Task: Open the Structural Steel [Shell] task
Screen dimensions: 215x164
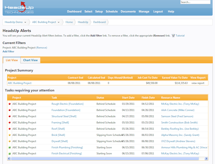Action: (x=64, y=116)
